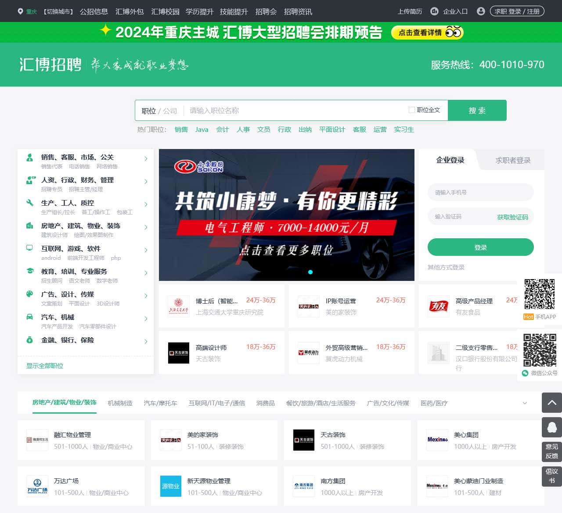
Task: Expand the 汽车、机械 category arrow
Action: click(146, 319)
